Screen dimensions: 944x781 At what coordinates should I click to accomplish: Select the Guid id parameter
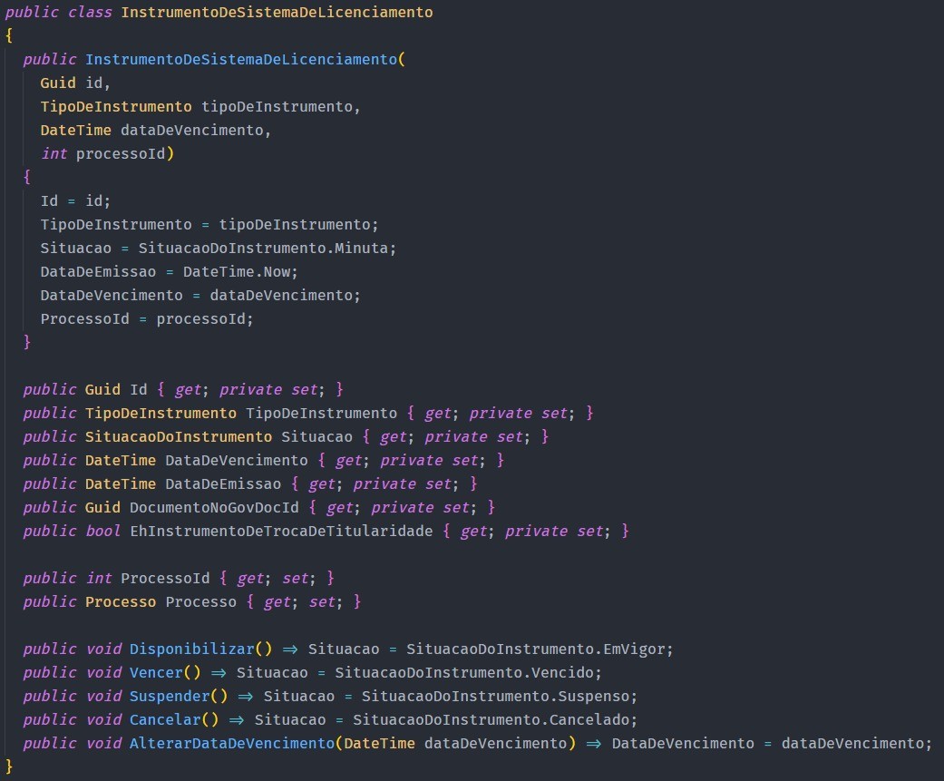(75, 83)
